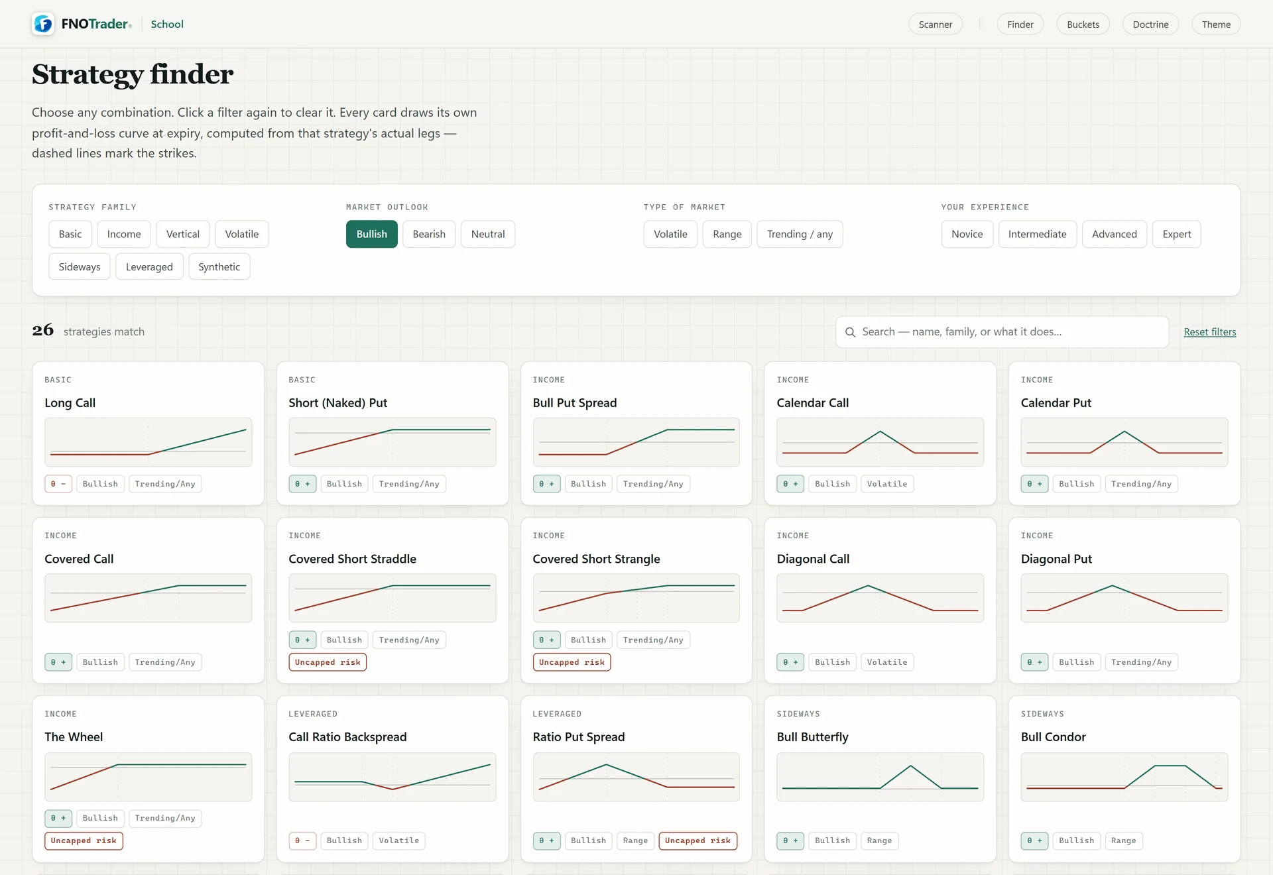
Task: Click Uncapped risk tag on Covered Short Straddle
Action: tap(328, 662)
